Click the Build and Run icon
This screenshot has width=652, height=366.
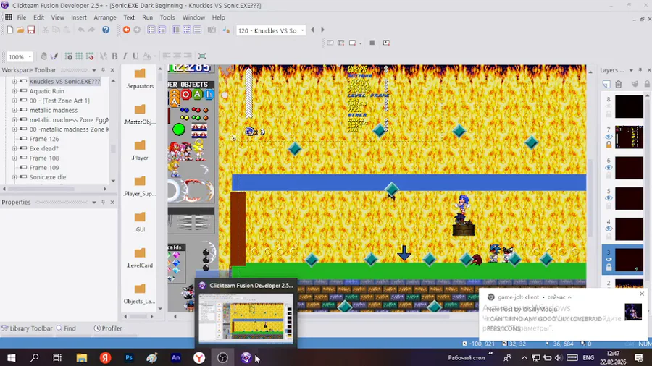click(386, 43)
